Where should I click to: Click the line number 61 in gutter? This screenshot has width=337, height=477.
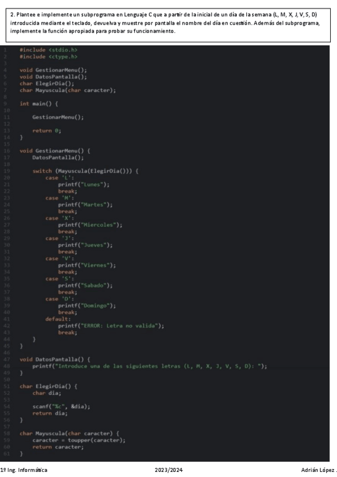(x=7, y=454)
